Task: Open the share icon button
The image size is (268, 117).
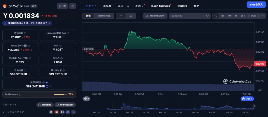Action: (x=72, y=6)
